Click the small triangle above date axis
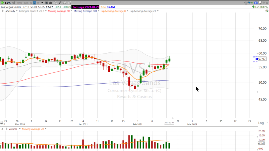269x151 pixels. 173,118
